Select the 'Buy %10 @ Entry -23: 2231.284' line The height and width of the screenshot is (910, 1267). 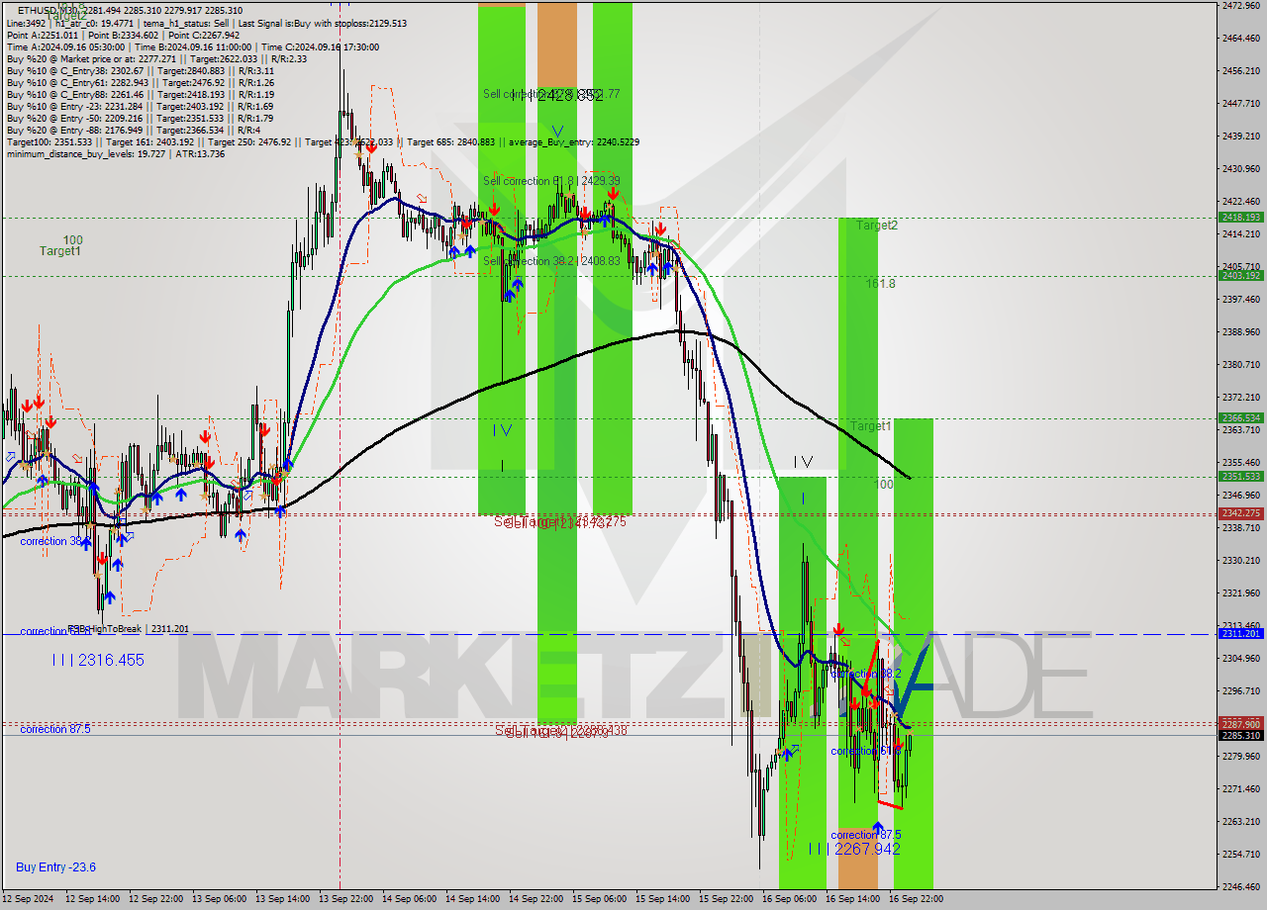click(x=140, y=106)
